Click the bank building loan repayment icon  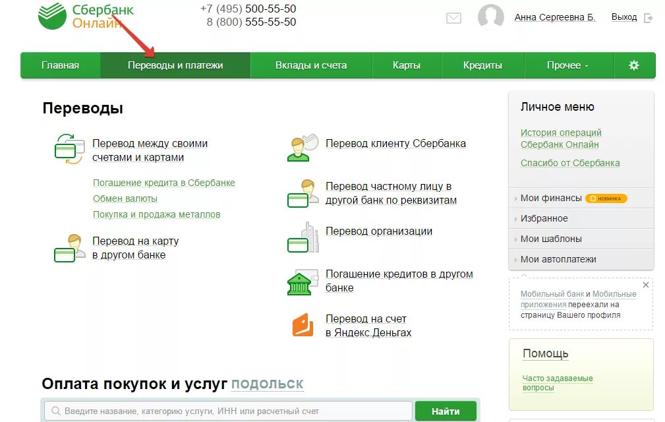[x=303, y=282]
